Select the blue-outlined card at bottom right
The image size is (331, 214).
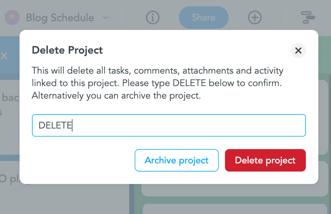(x=235, y=209)
